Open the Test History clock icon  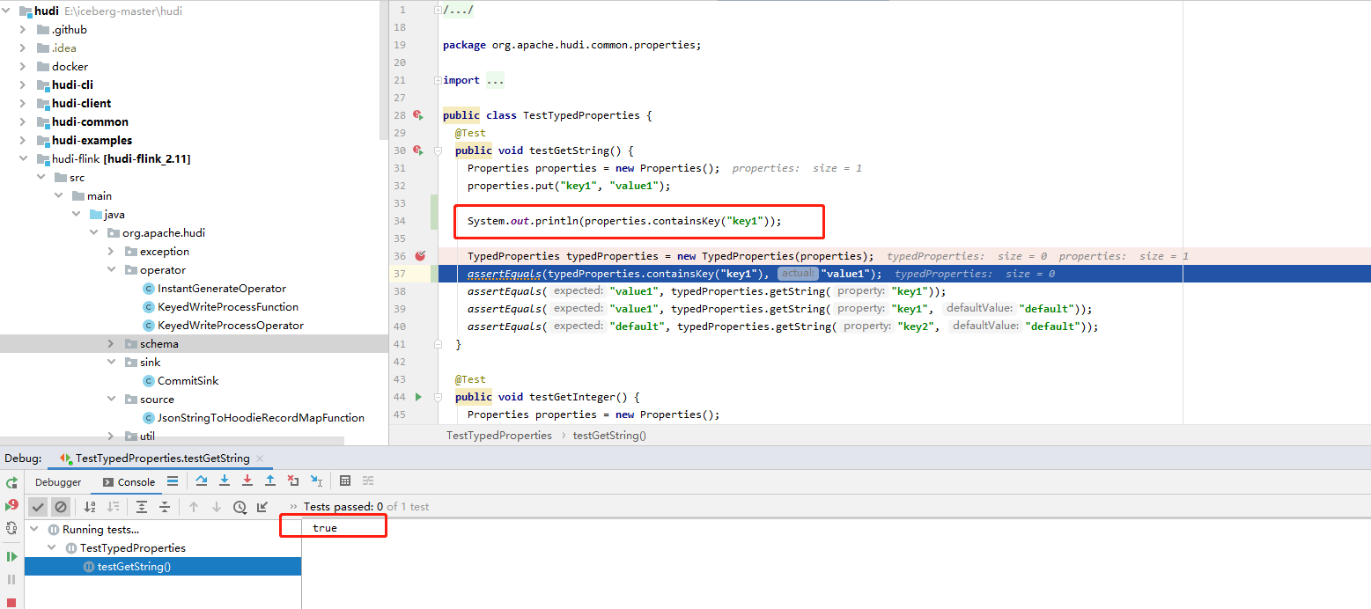(240, 507)
